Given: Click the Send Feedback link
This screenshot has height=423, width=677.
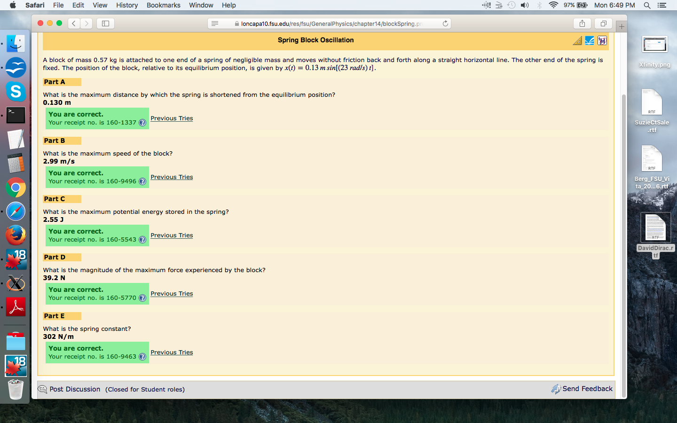Looking at the screenshot, I should pos(587,389).
